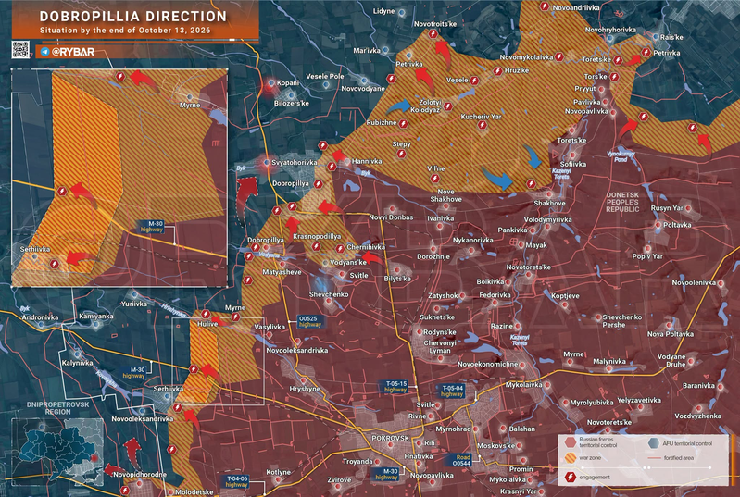Click the blue arrow near Zolotyi Kolodyaz
Image resolution: width=740 pixels, height=497 pixels.
coord(399,106)
